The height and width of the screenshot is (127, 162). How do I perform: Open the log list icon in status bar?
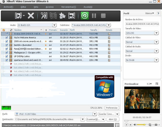(x=117, y=125)
